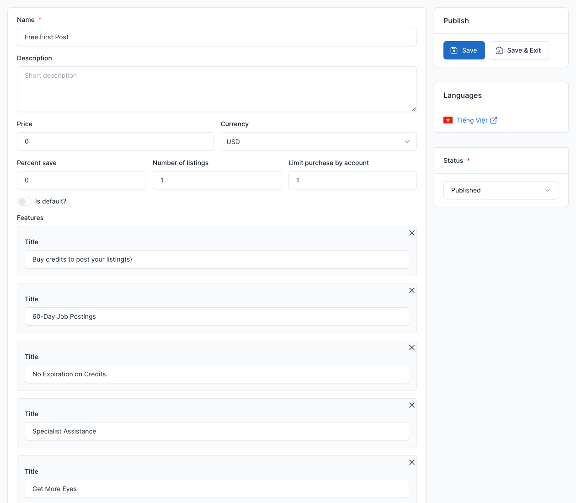Edit the Name field 'Free First Post'

pos(217,37)
